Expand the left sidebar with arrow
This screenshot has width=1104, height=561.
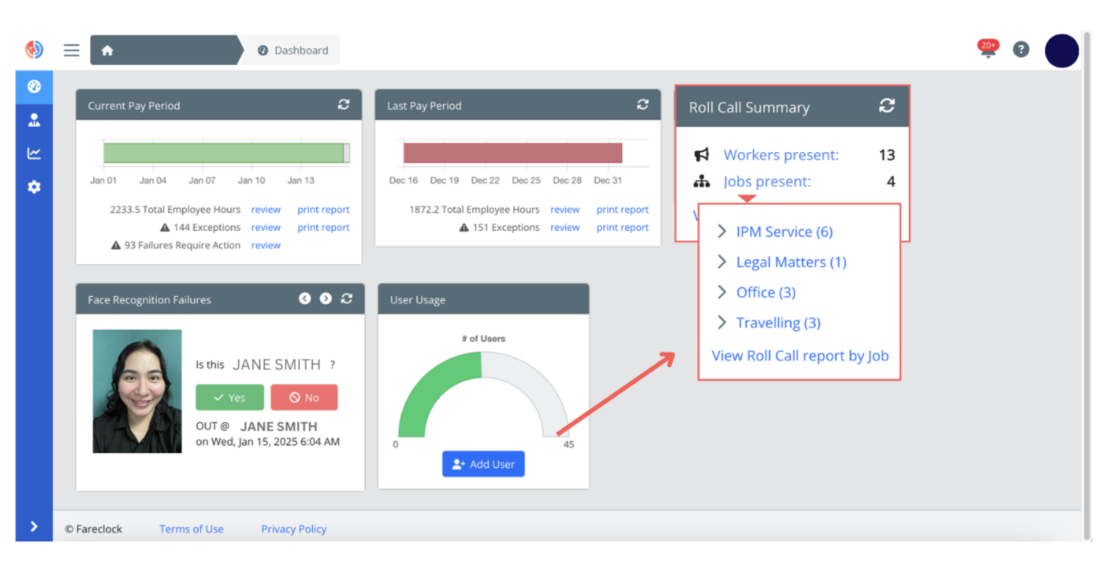point(34,526)
